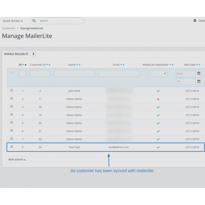
Task: Sort MailerLite Newsletter descending arrow
Action: tap(170, 65)
